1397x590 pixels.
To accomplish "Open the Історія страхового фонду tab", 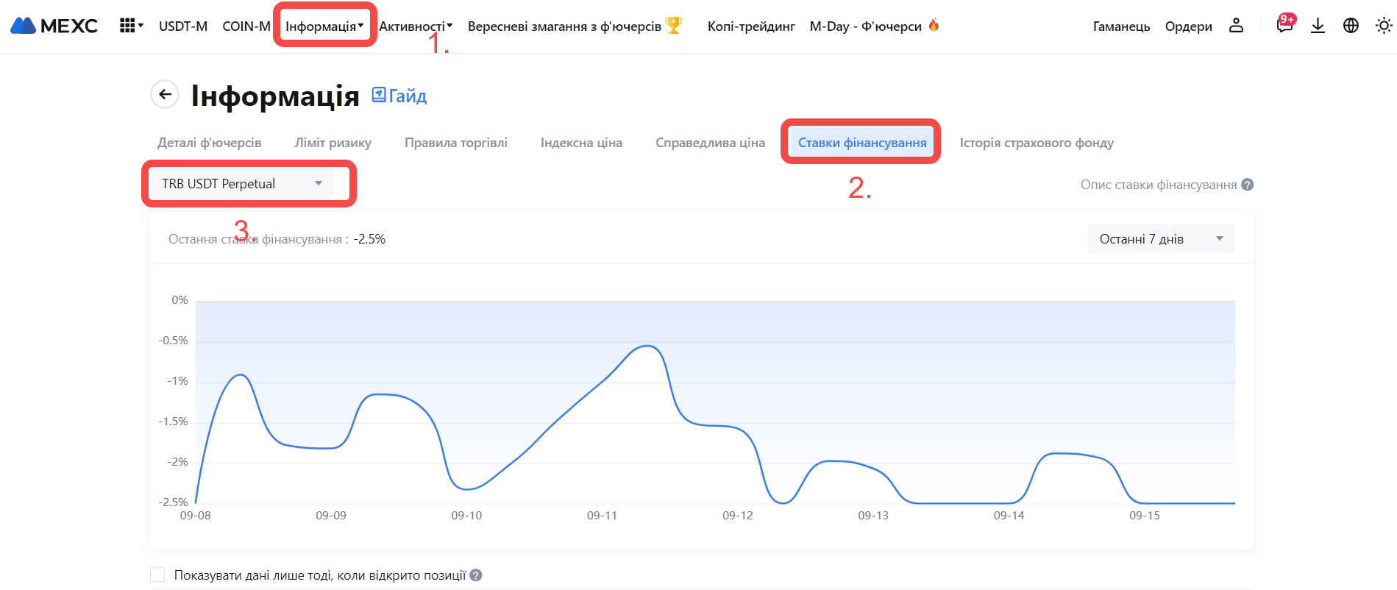I will [1036, 143].
